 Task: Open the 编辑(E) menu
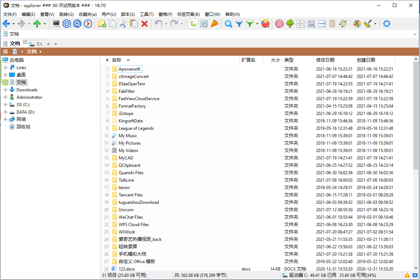[x=28, y=14]
